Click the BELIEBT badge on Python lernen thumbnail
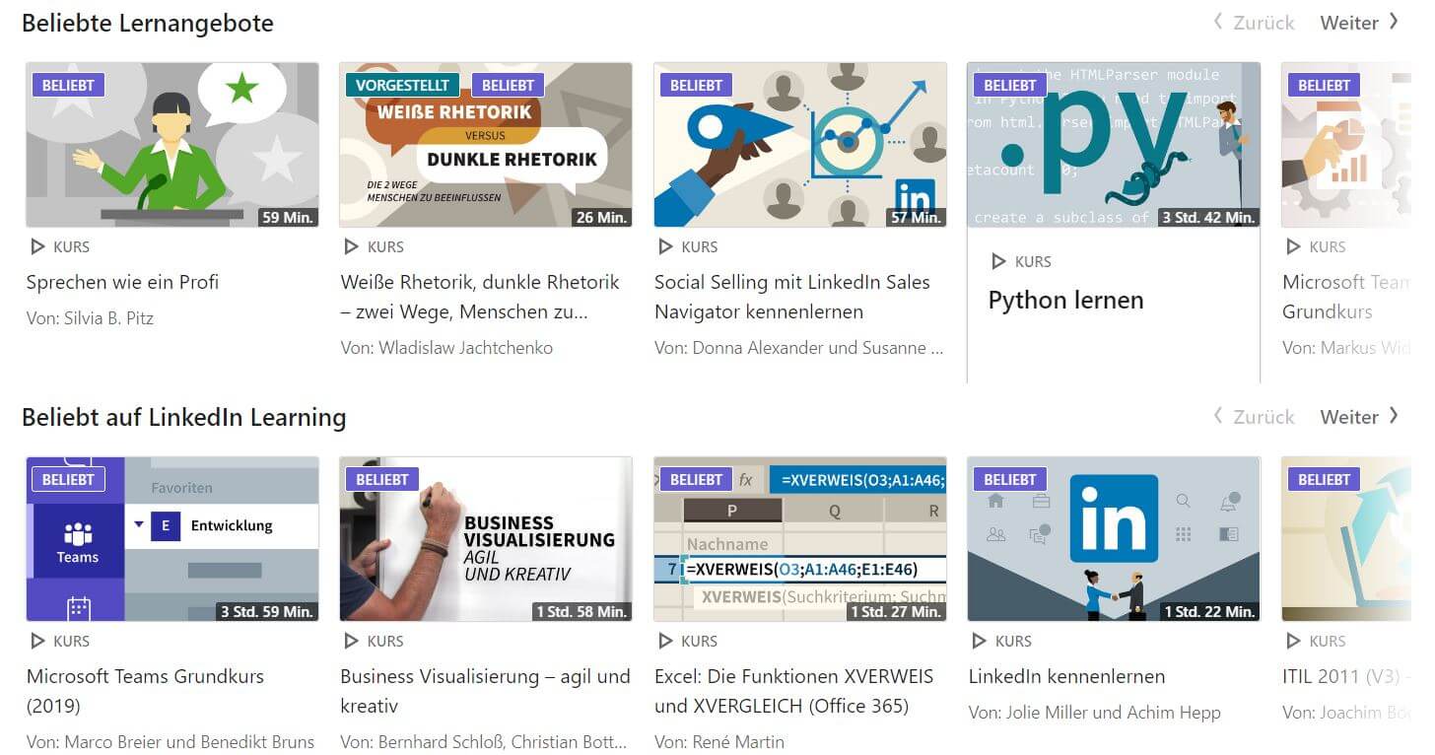1435x755 pixels. (1010, 85)
